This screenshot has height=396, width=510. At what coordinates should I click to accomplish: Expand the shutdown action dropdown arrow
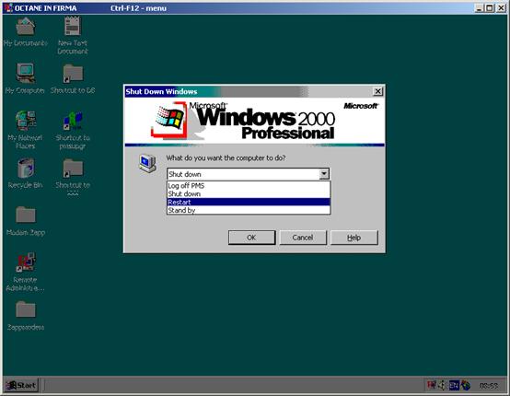[x=324, y=174]
